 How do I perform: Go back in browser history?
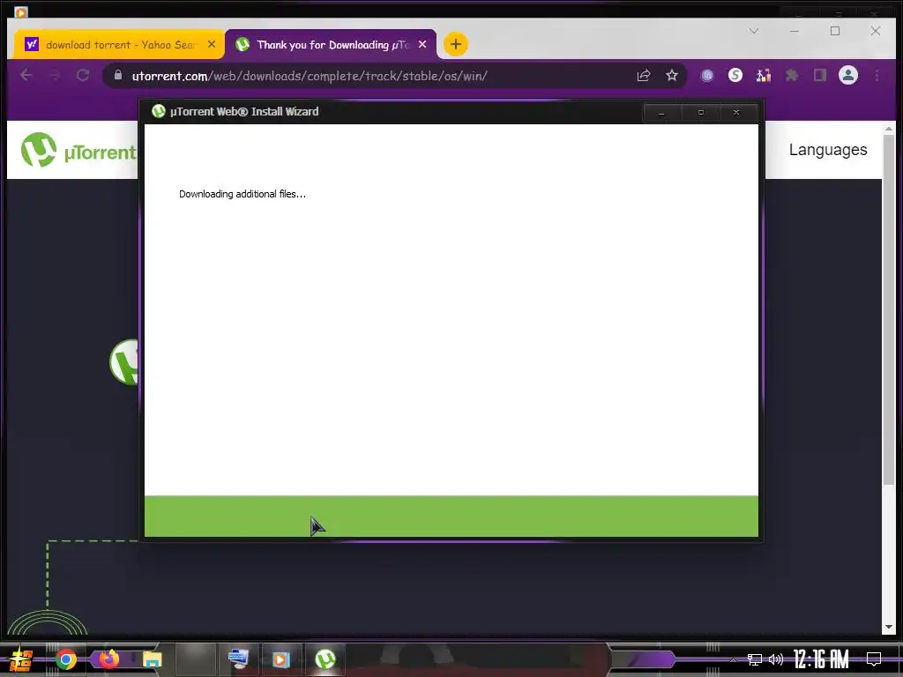(x=26, y=76)
